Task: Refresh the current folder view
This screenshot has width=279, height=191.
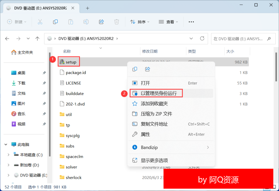Action: (x=202, y=38)
